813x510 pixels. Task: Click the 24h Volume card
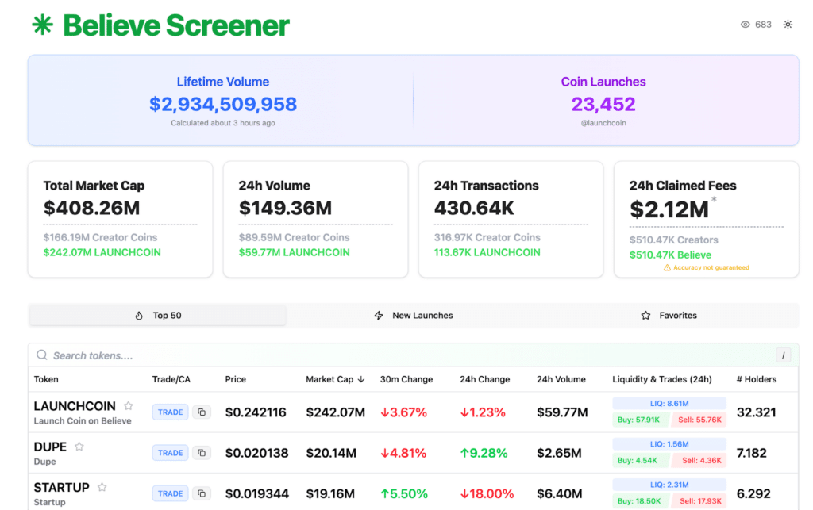pyautogui.click(x=316, y=219)
